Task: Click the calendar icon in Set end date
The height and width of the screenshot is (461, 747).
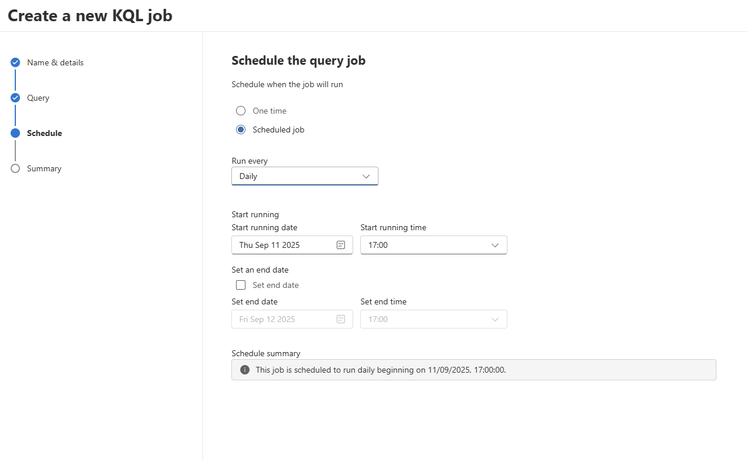Action: click(x=341, y=319)
